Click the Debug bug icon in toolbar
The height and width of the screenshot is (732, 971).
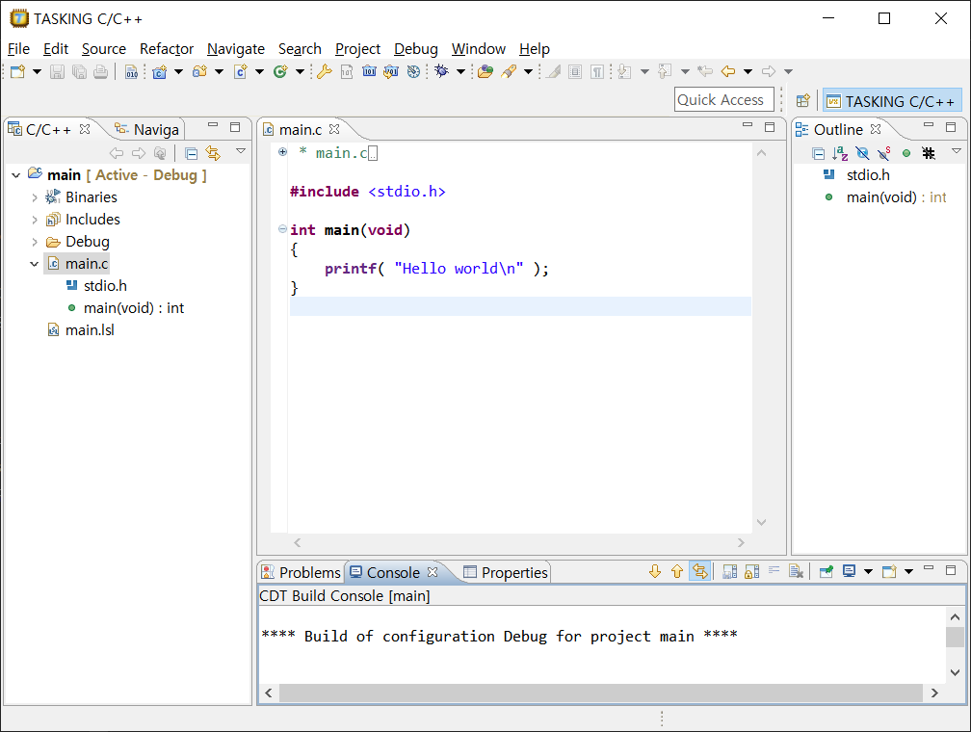441,71
